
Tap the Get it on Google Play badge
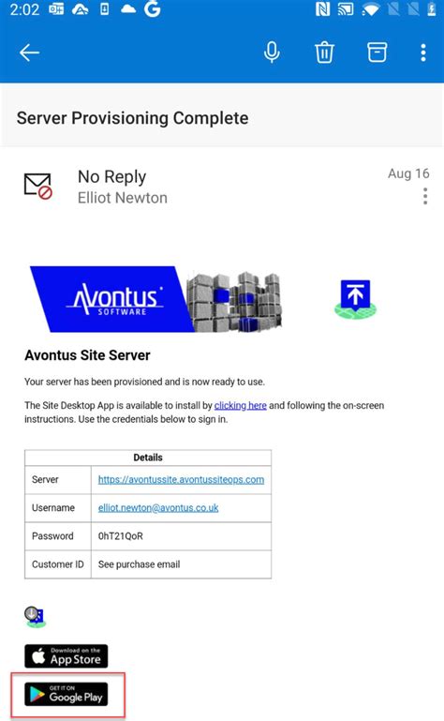(67, 695)
